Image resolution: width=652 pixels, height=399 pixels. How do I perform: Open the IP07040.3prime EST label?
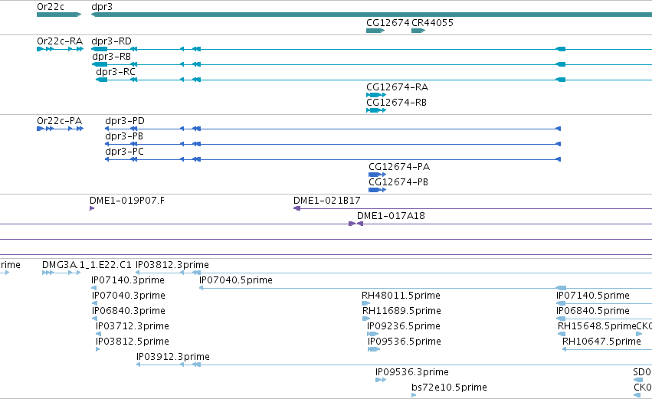click(x=129, y=296)
